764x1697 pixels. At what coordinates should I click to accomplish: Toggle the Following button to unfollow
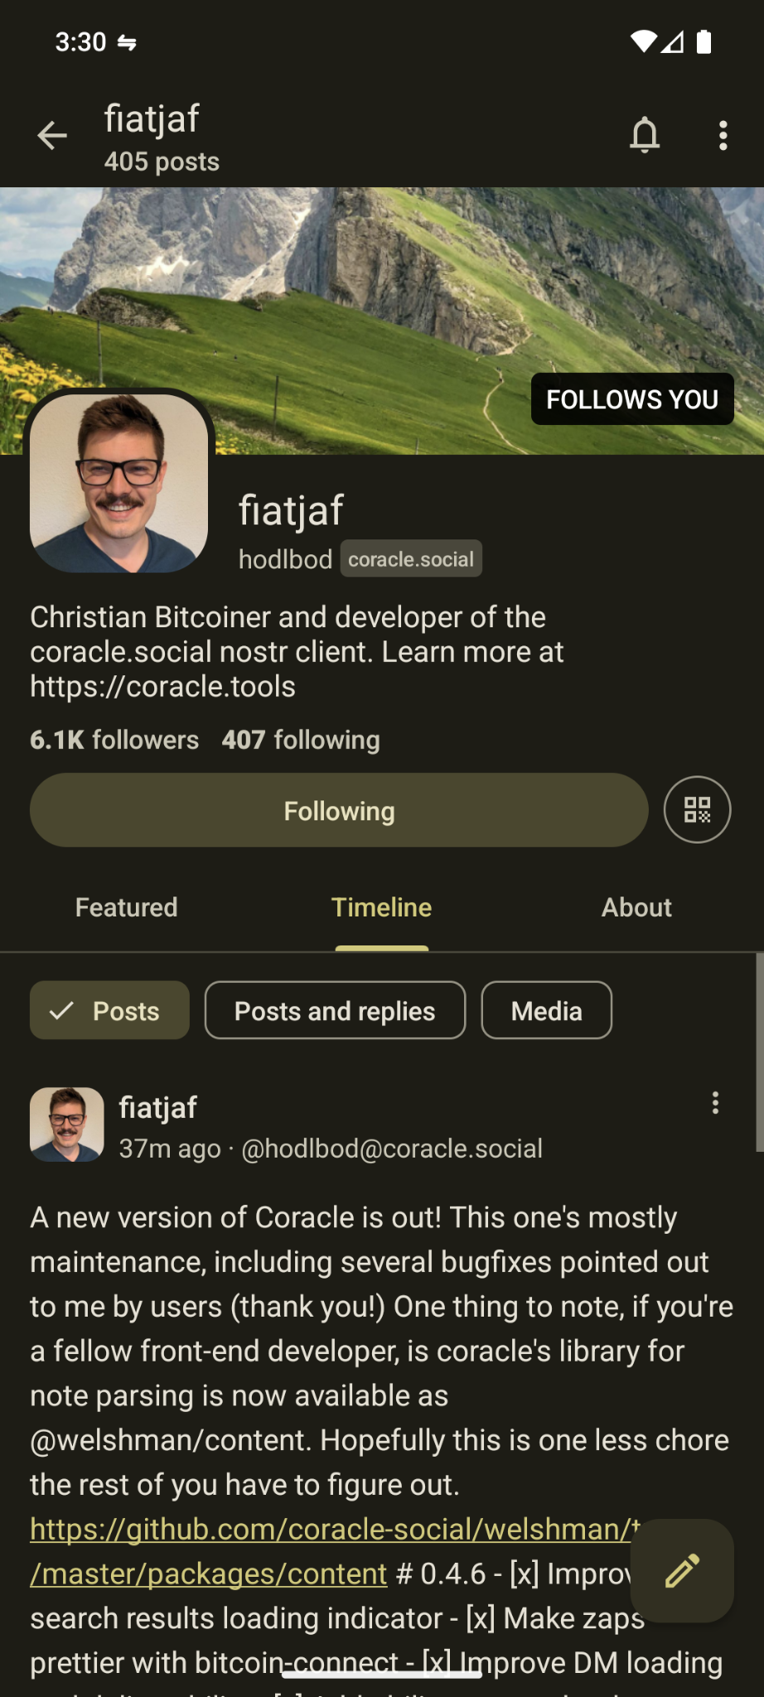coord(339,810)
